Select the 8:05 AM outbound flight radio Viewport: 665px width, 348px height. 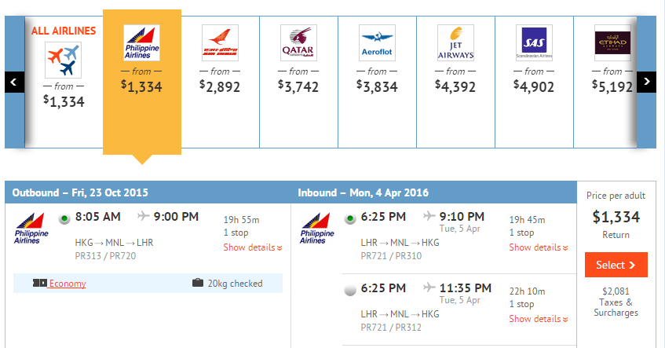click(x=65, y=218)
